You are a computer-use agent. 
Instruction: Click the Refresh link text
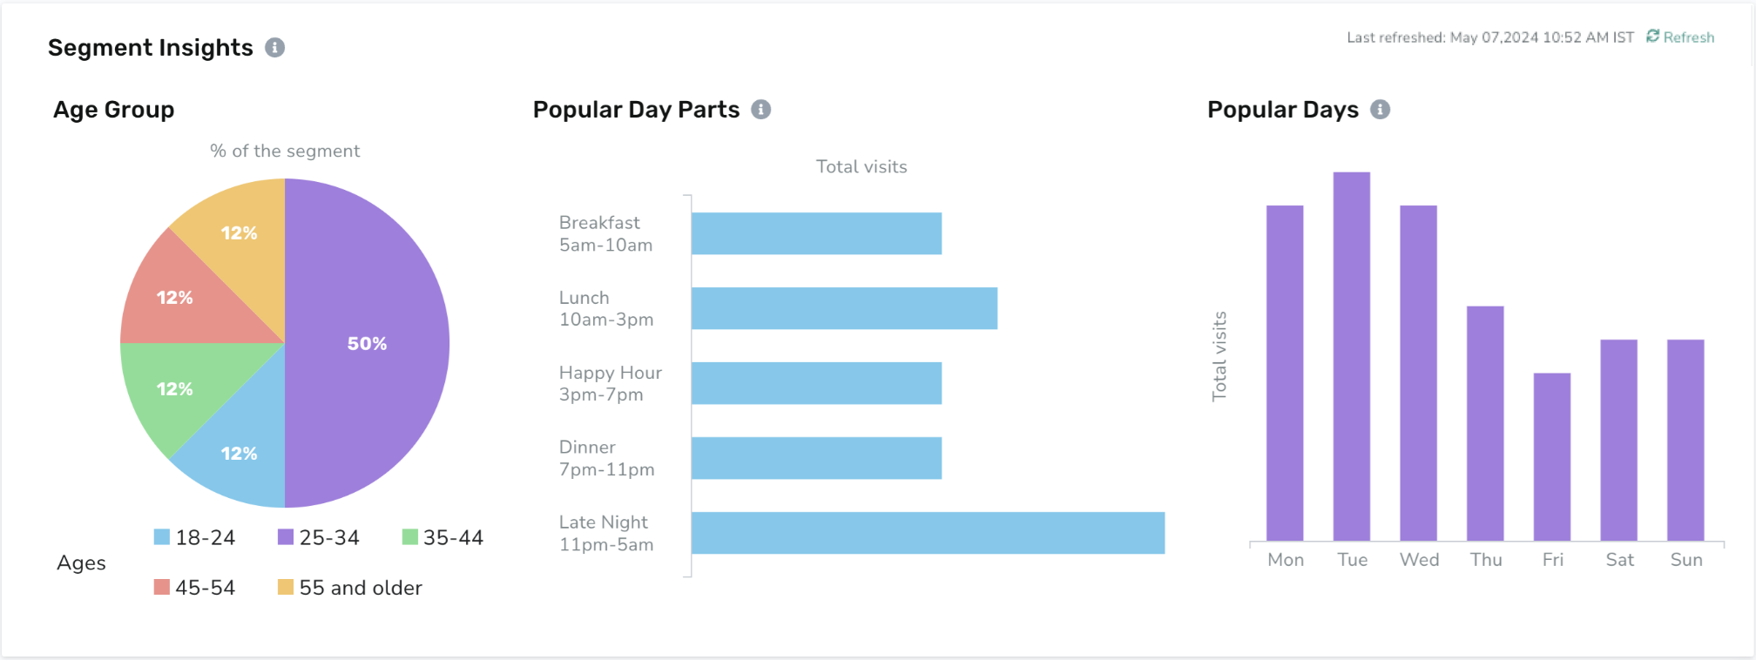[x=1688, y=37]
